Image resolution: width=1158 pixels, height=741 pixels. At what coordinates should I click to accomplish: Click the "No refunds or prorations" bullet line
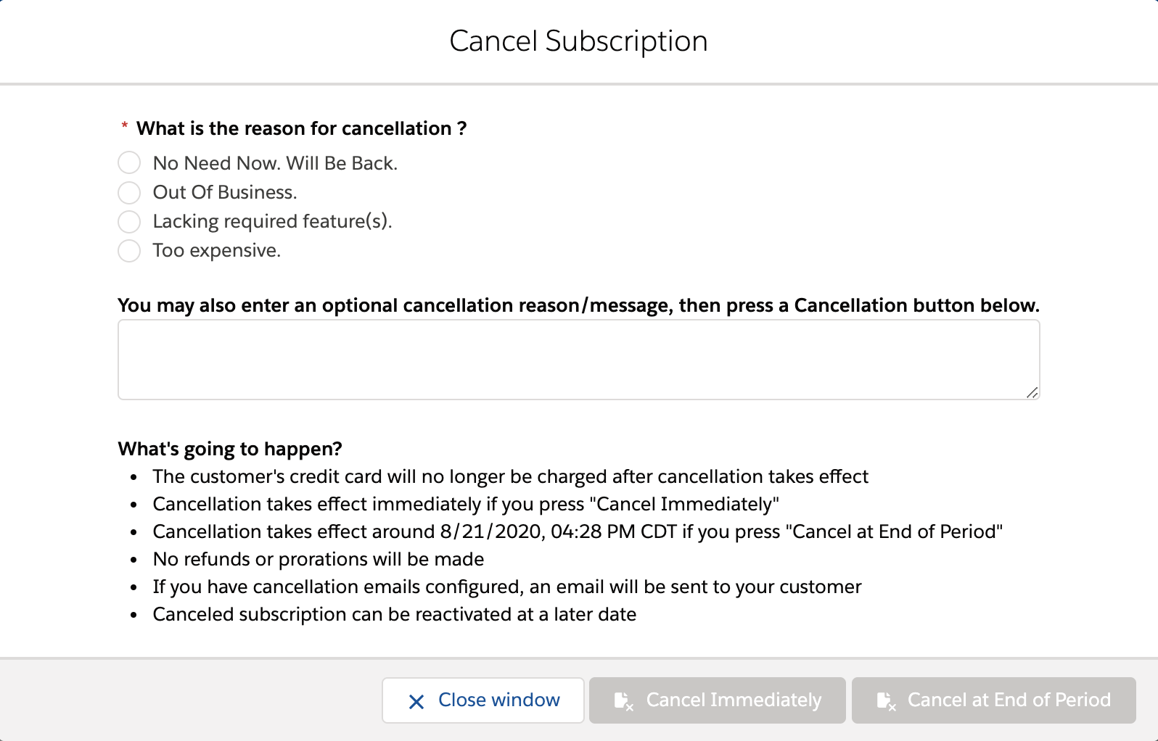click(x=318, y=559)
